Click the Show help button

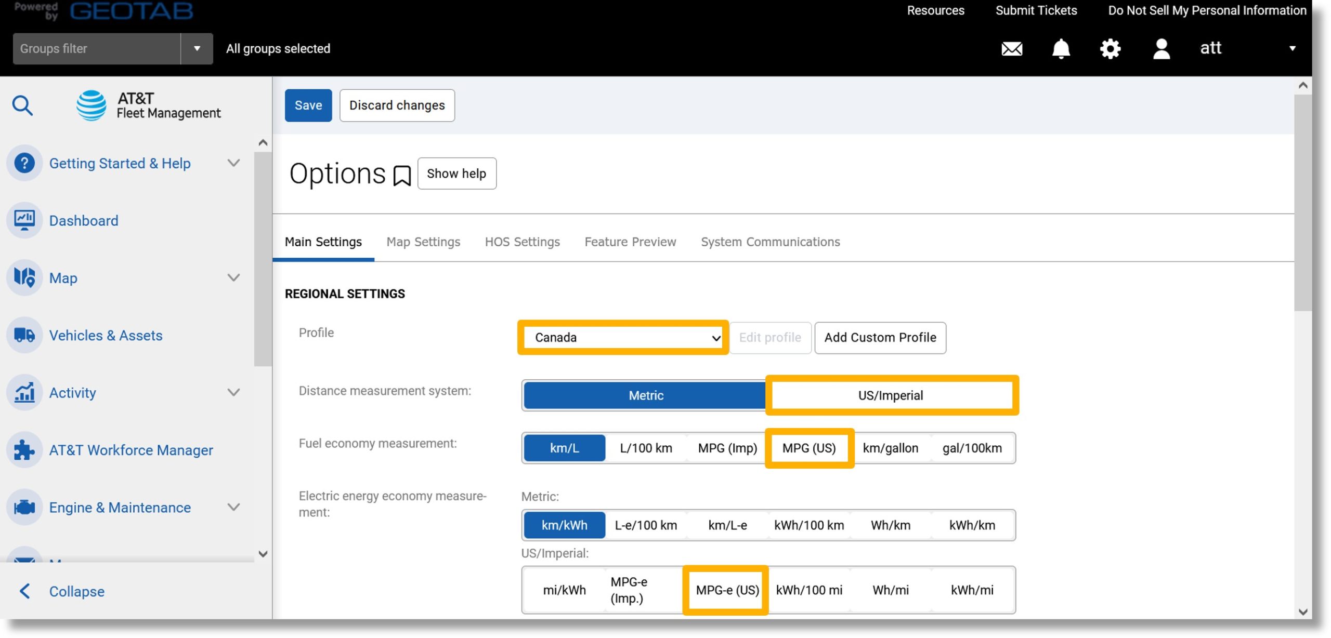click(x=456, y=174)
